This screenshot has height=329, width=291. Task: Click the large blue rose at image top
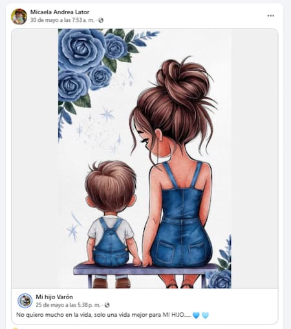(81, 49)
